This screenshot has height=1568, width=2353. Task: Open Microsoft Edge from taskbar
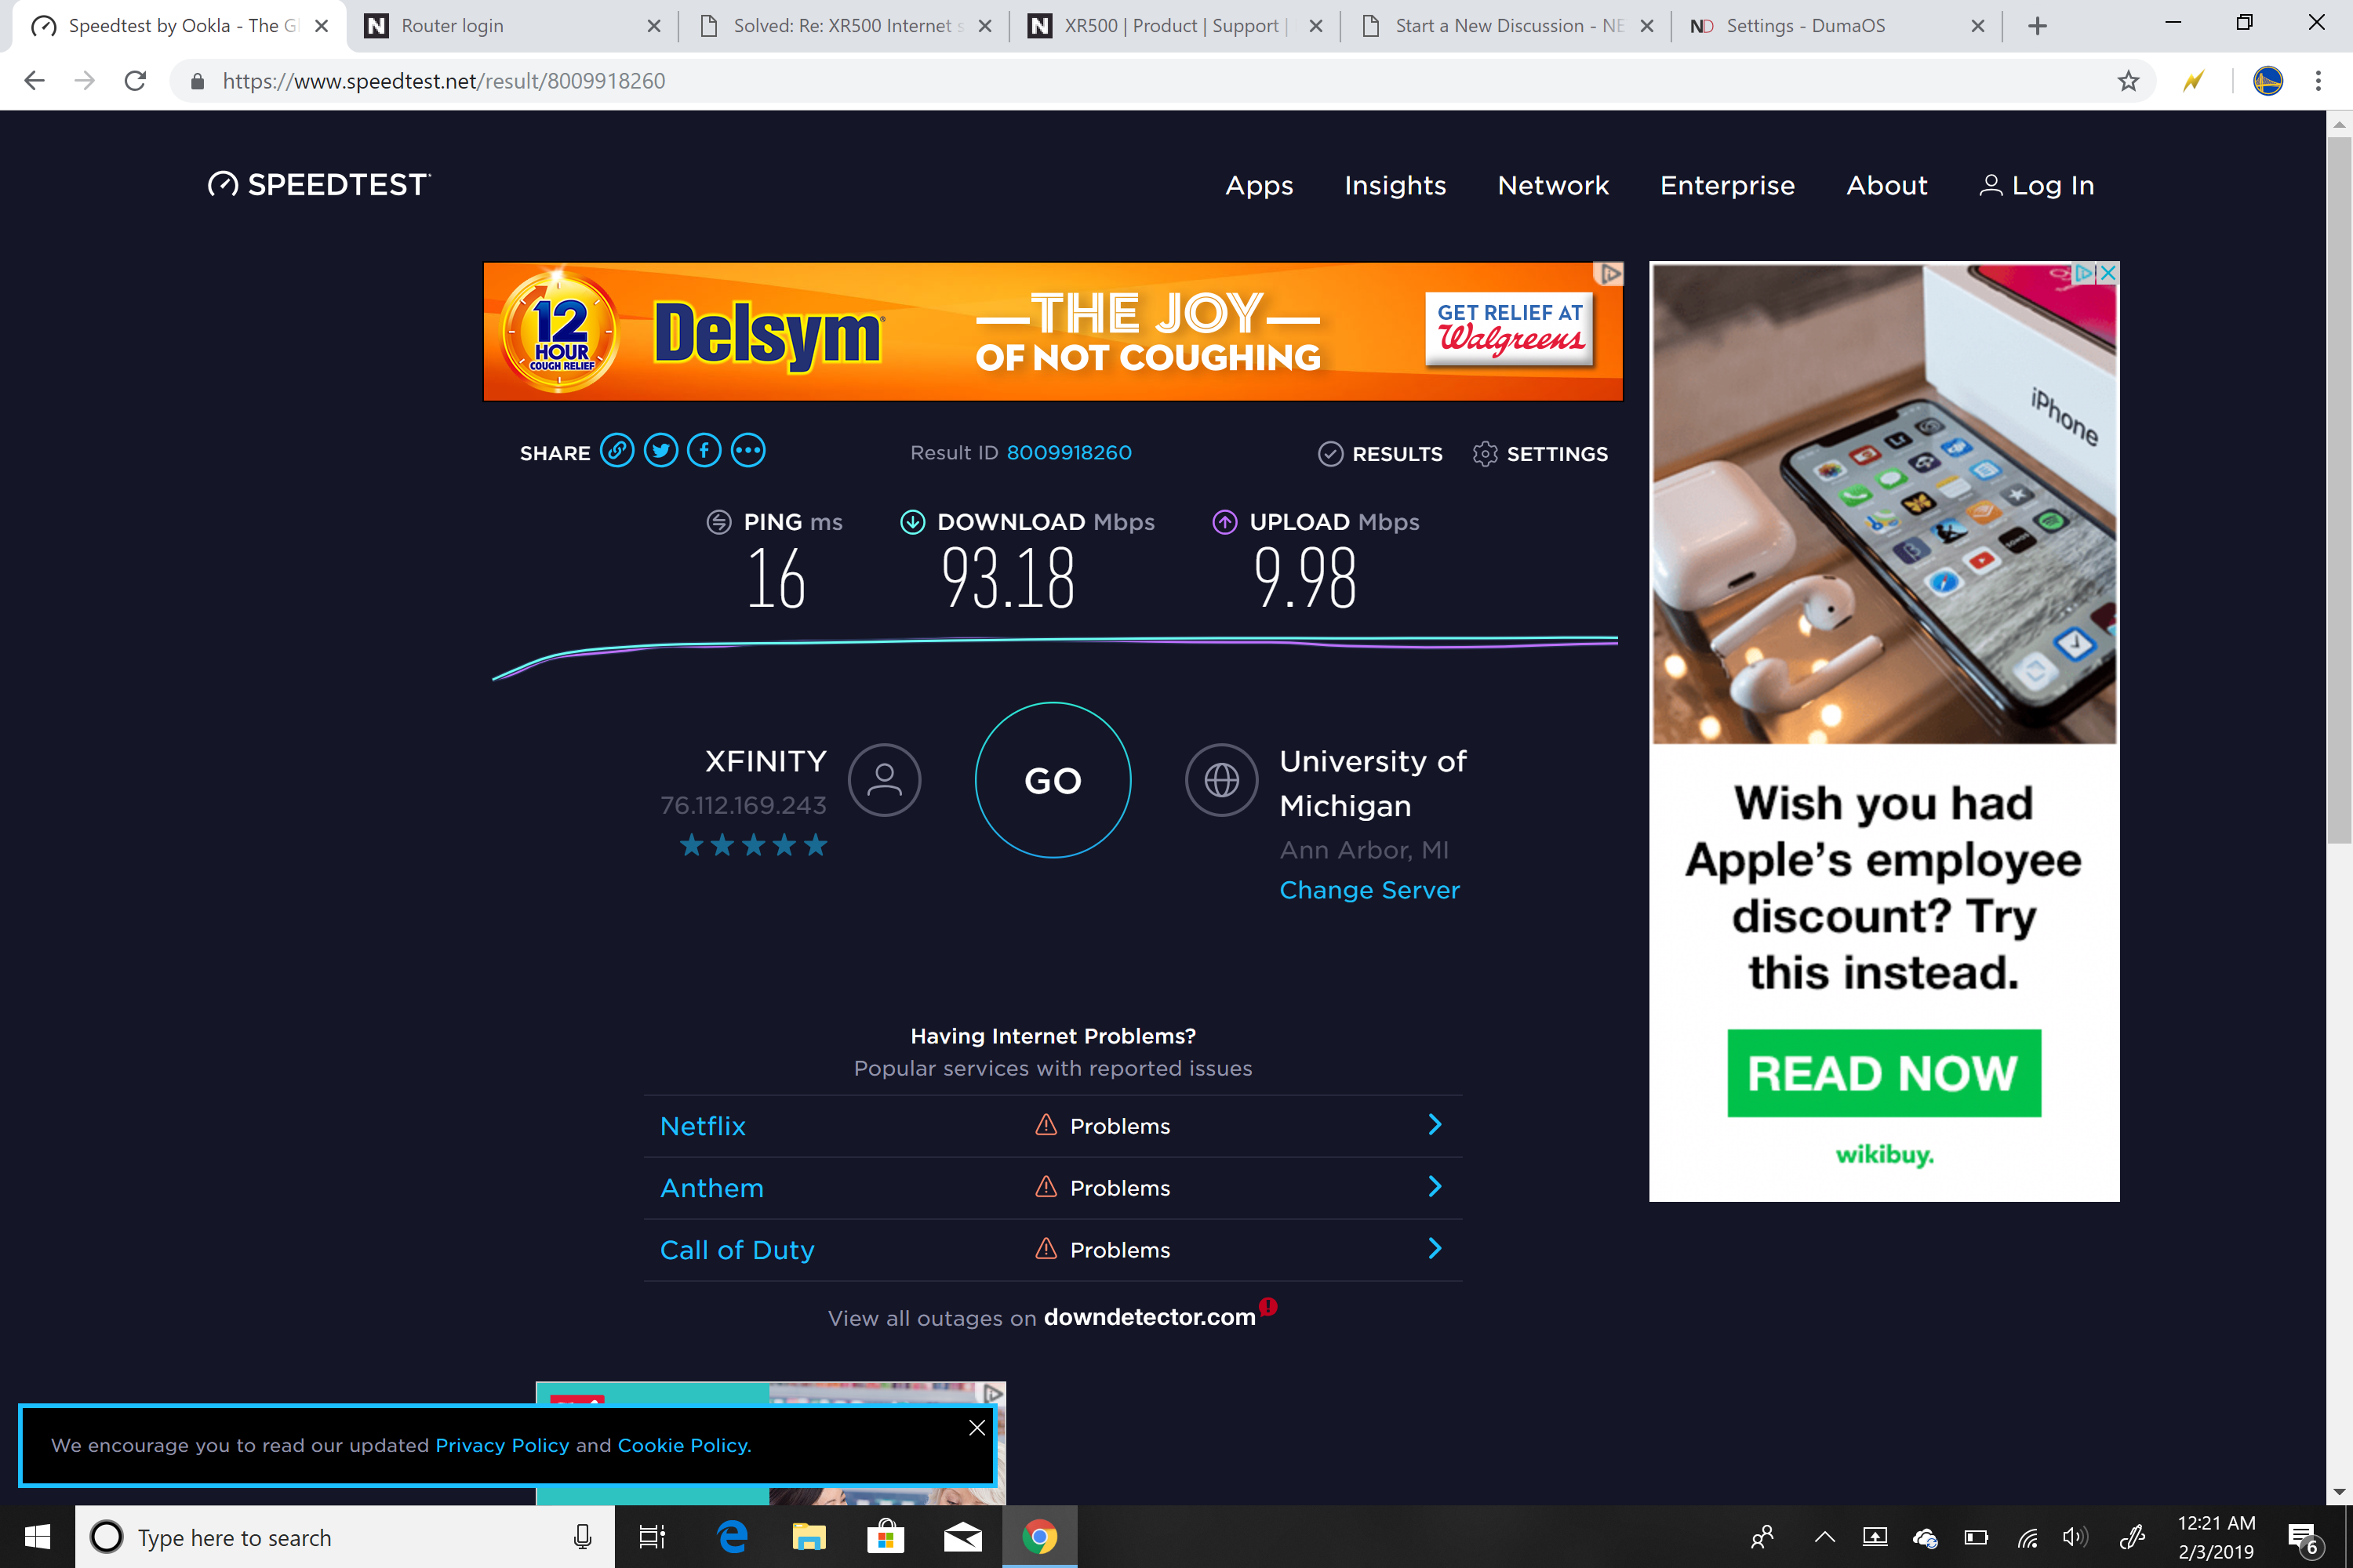pyautogui.click(x=733, y=1537)
